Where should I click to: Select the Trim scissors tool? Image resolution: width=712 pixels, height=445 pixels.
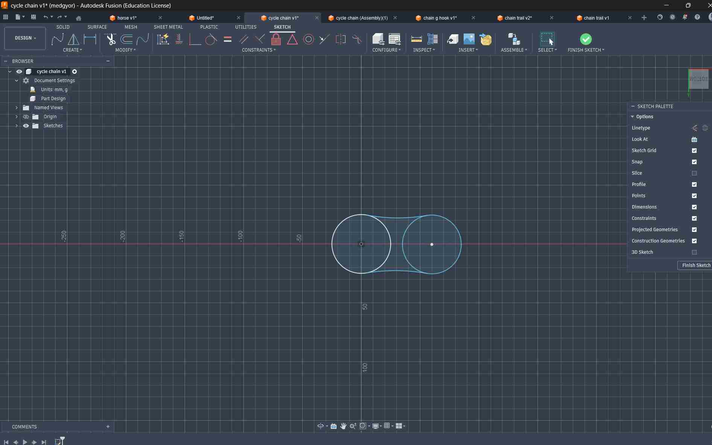pos(111,39)
